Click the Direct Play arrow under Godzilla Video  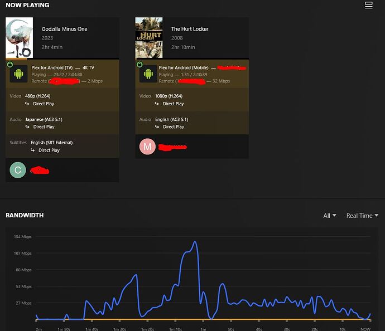pyautogui.click(x=27, y=104)
